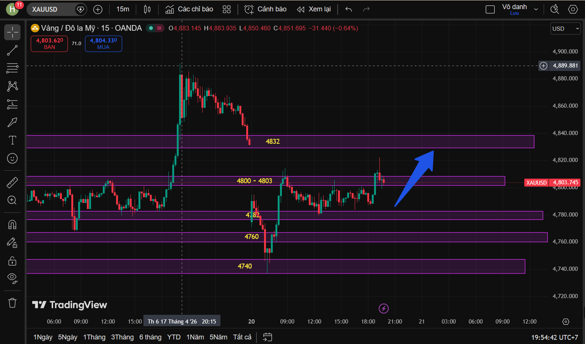This screenshot has width=585, height=344.
Task: Select the text annotation tool
Action: coord(12,140)
